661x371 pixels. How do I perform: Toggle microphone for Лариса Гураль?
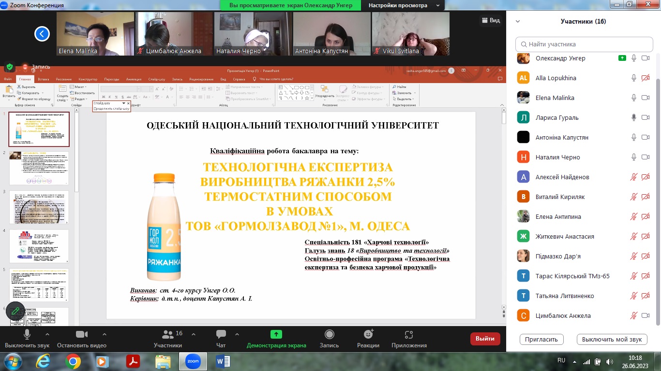(x=633, y=117)
